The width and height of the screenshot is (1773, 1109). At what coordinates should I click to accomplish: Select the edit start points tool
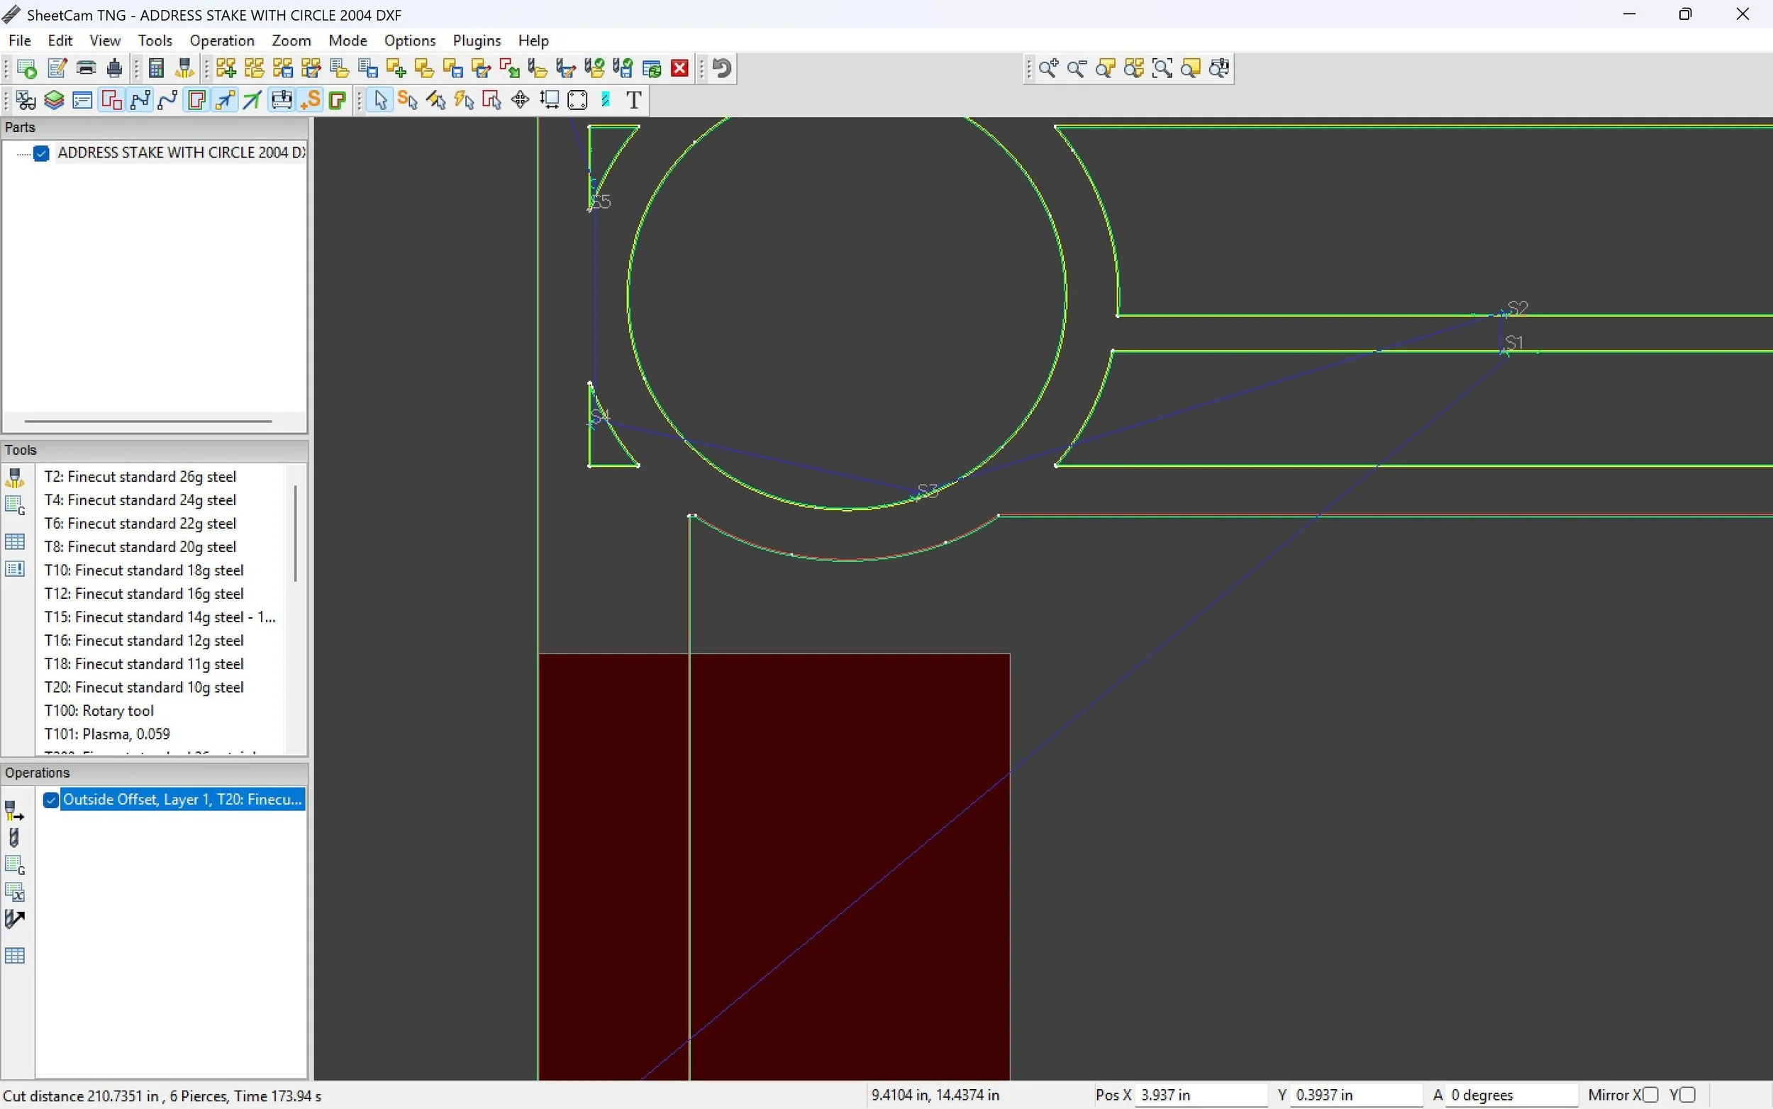[x=408, y=100]
